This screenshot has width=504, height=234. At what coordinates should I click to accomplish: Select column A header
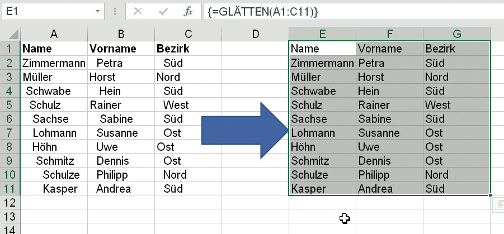(54, 34)
